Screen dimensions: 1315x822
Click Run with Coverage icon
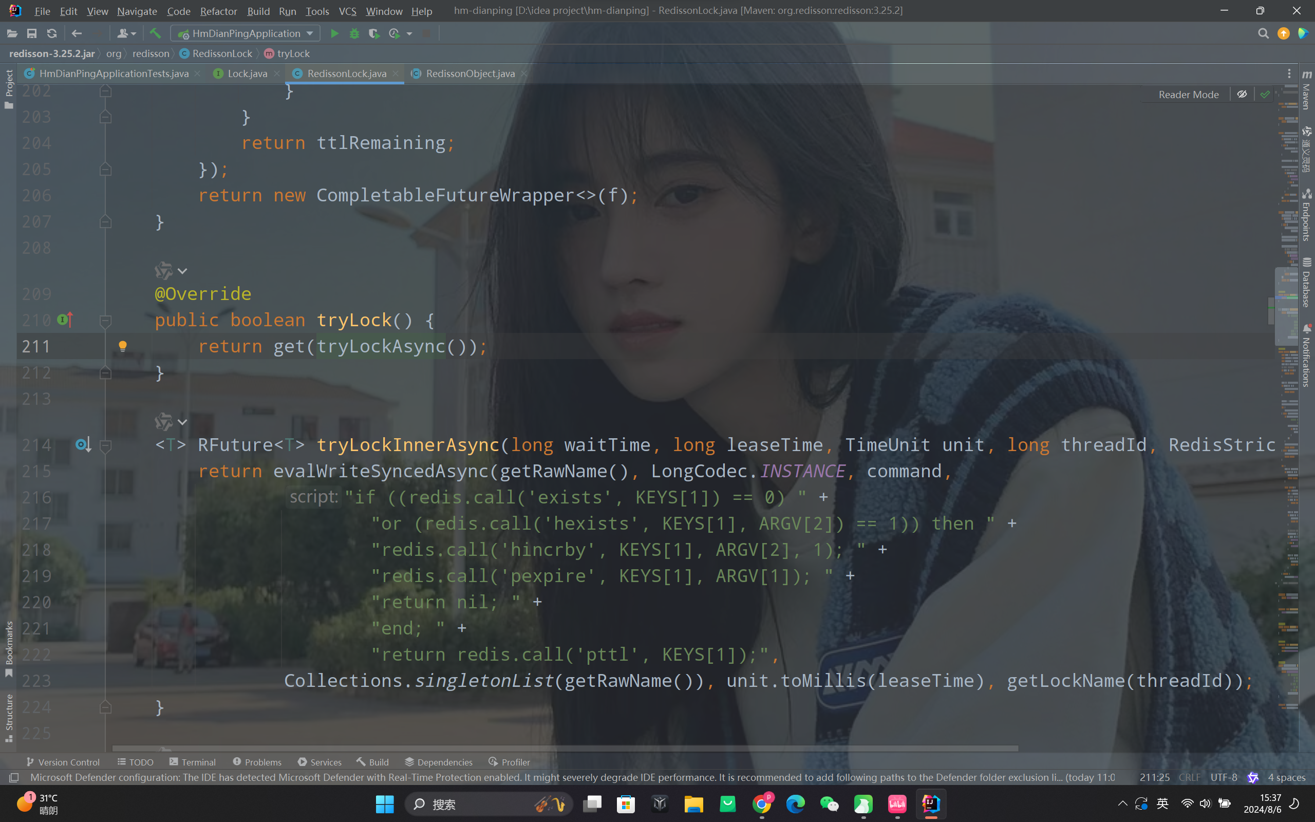(374, 34)
